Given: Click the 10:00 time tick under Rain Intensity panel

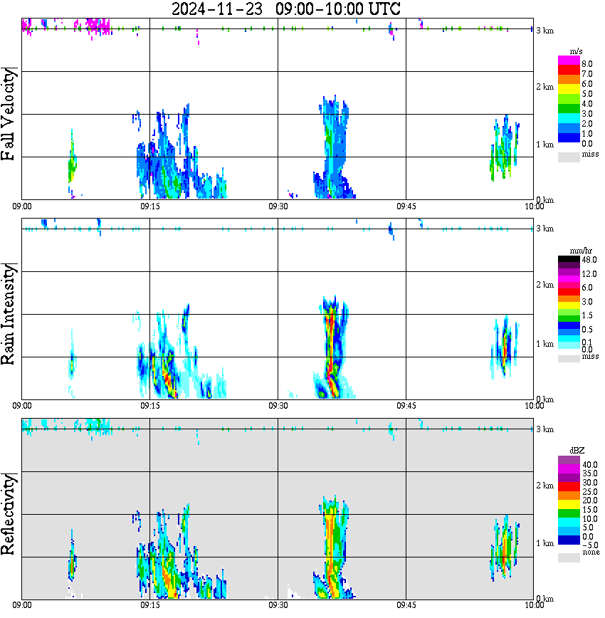Looking at the screenshot, I should coord(534,406).
